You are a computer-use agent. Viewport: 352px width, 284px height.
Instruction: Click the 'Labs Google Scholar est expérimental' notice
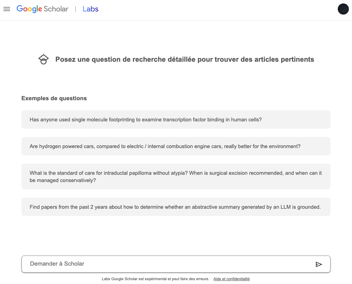[155, 279]
